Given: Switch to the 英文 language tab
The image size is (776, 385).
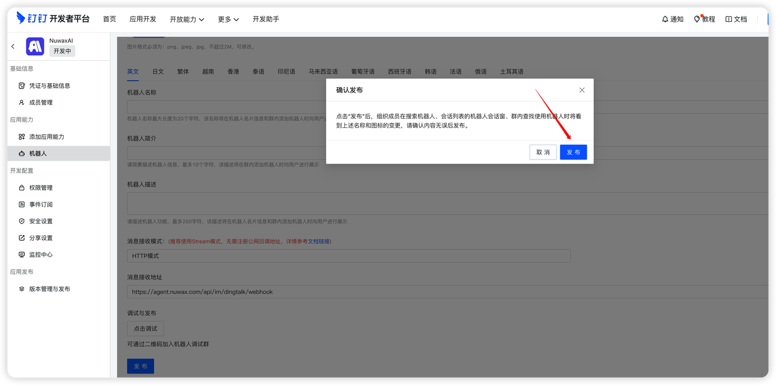Looking at the screenshot, I should (133, 72).
